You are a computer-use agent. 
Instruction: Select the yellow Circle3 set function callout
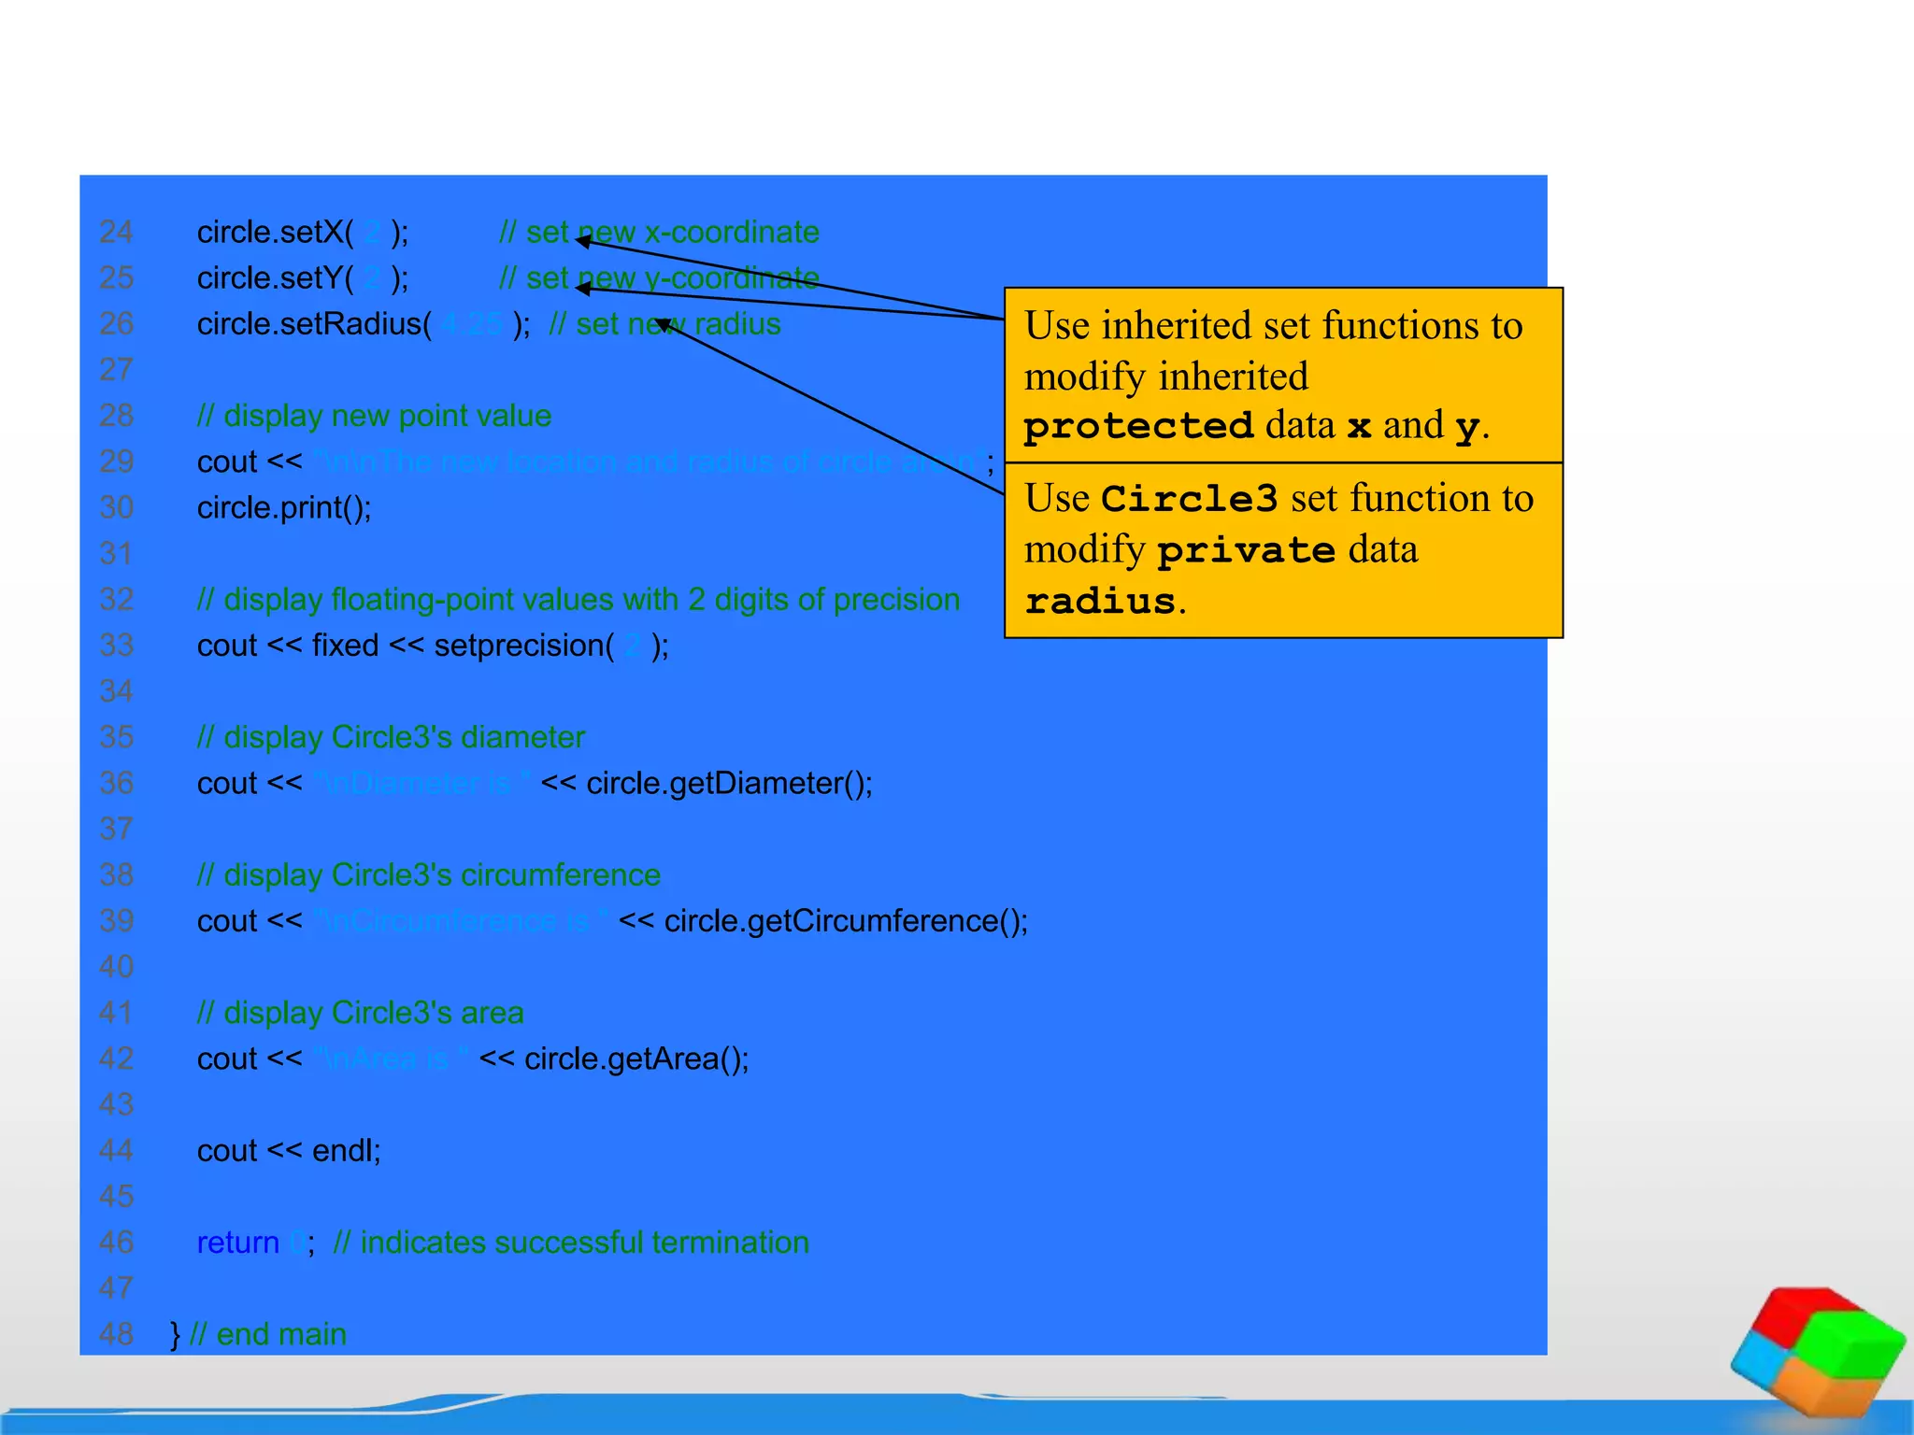(x=1282, y=549)
